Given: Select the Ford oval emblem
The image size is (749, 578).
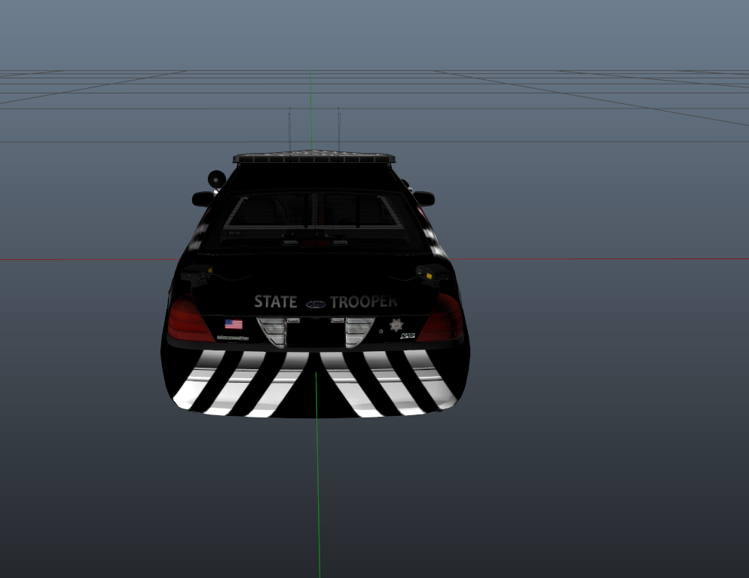Looking at the screenshot, I should (x=316, y=304).
